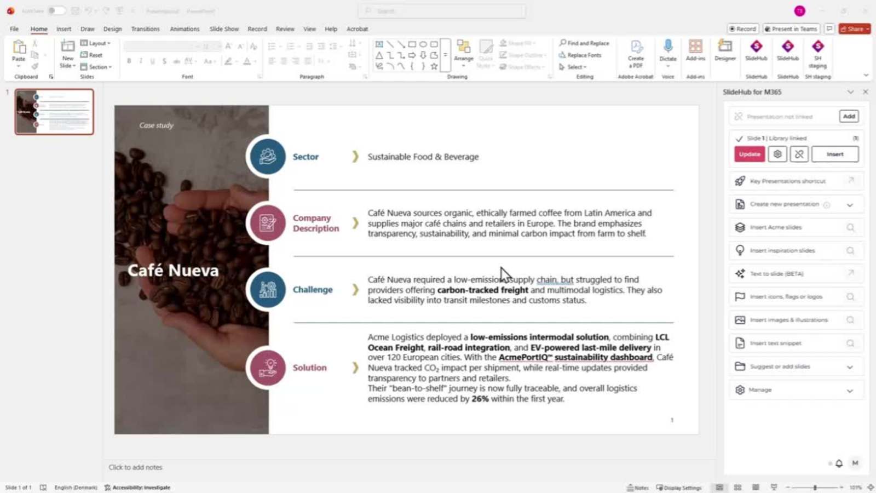Image resolution: width=876 pixels, height=493 pixels.
Task: Click the 'Click to add notes' area
Action: (x=136, y=467)
